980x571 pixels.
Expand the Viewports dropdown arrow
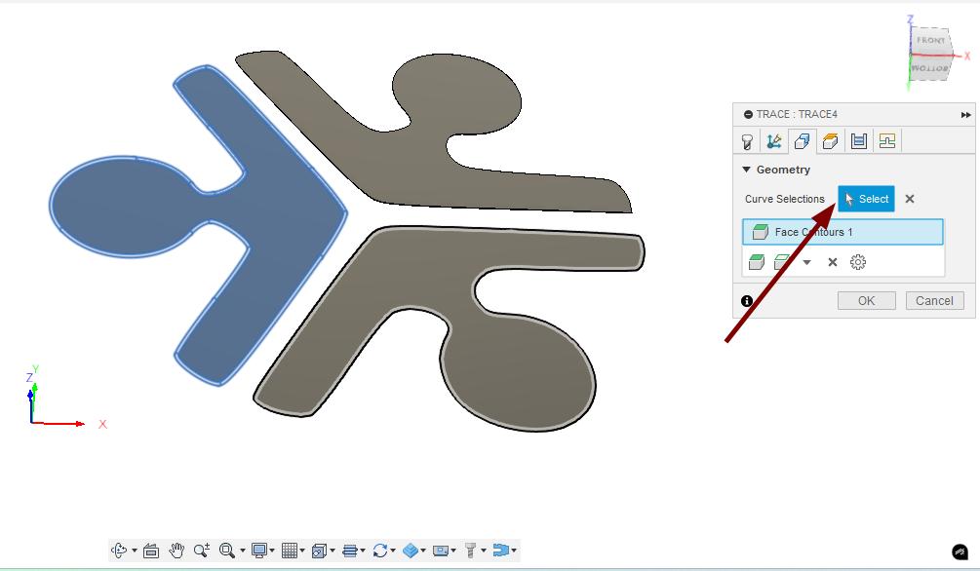pyautogui.click(x=332, y=551)
